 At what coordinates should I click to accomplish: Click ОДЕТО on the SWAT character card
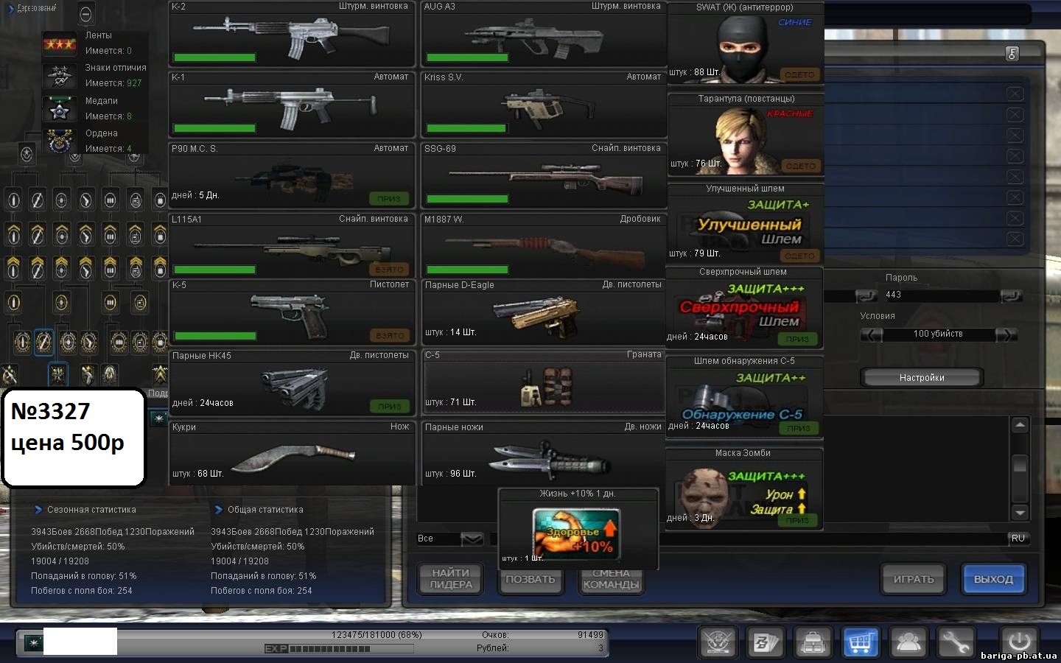click(799, 74)
